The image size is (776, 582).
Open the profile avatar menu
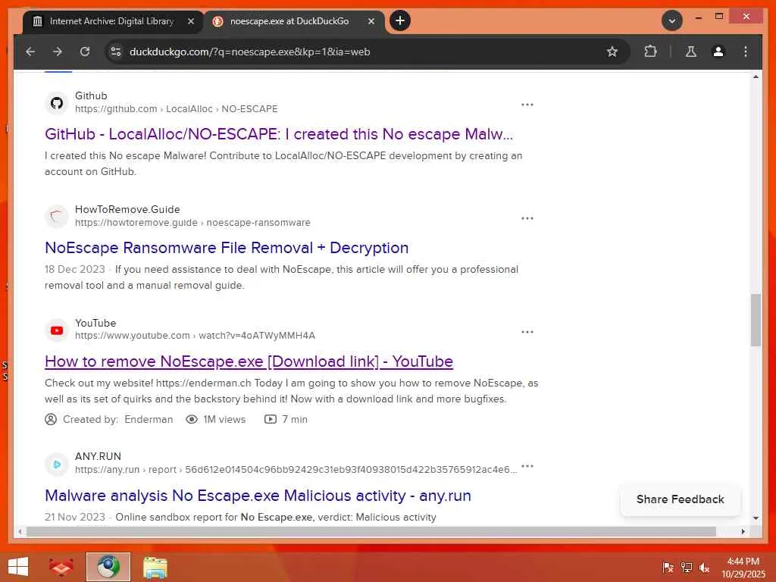718,52
